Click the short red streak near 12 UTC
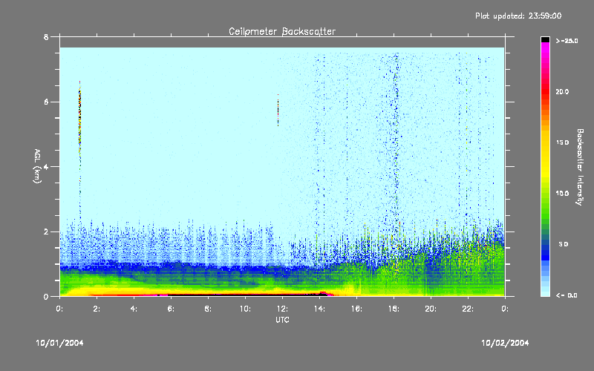 tap(278, 110)
